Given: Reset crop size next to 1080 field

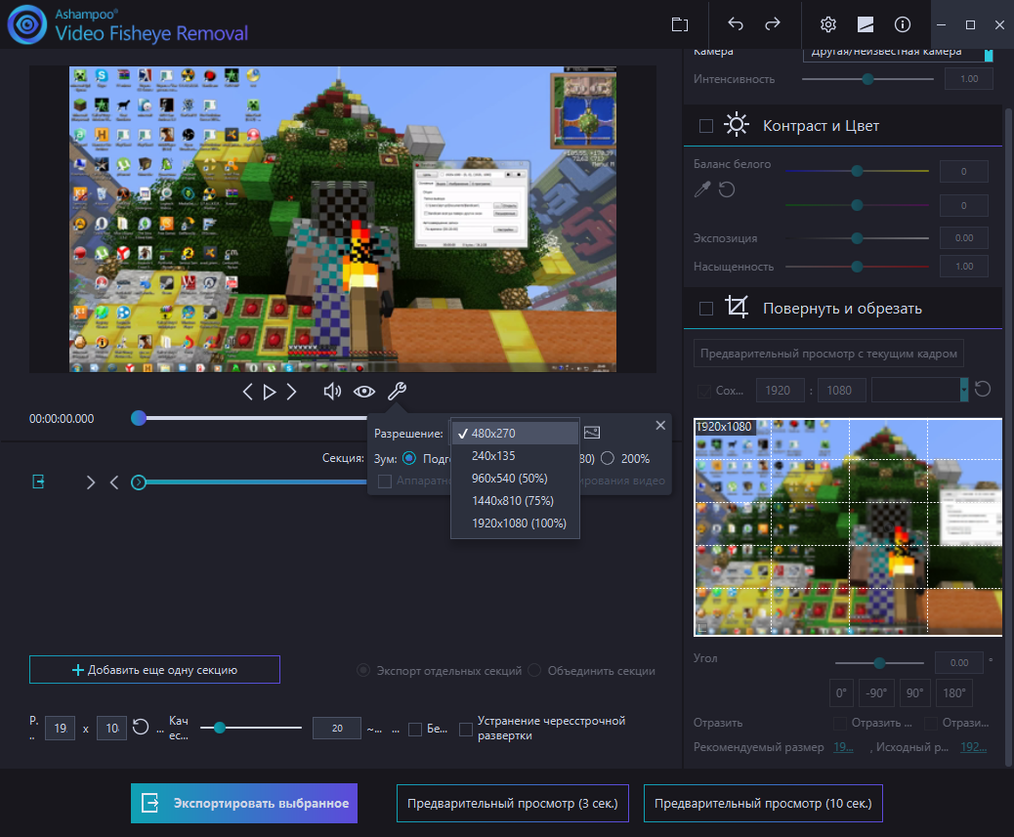Looking at the screenshot, I should (983, 389).
